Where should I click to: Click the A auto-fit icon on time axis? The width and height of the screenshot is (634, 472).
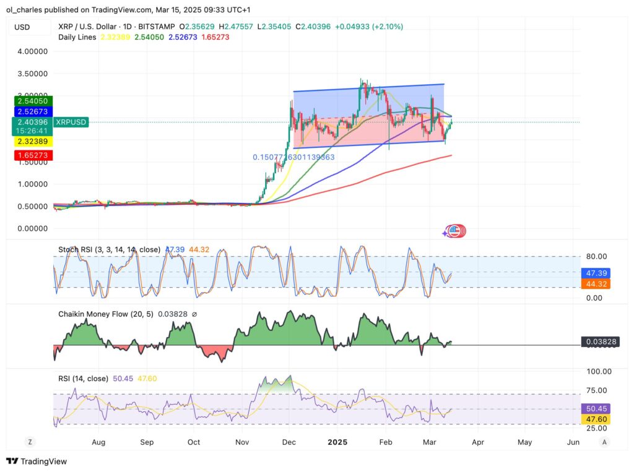604,442
